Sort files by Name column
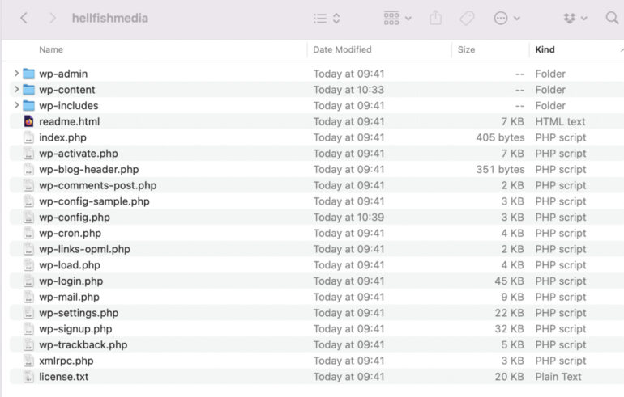The image size is (624, 397). pos(51,49)
